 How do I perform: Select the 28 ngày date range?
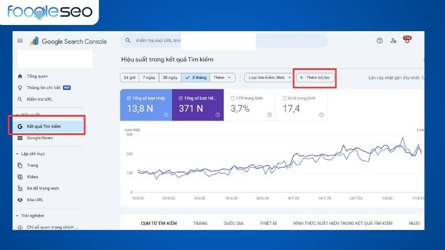click(x=170, y=77)
